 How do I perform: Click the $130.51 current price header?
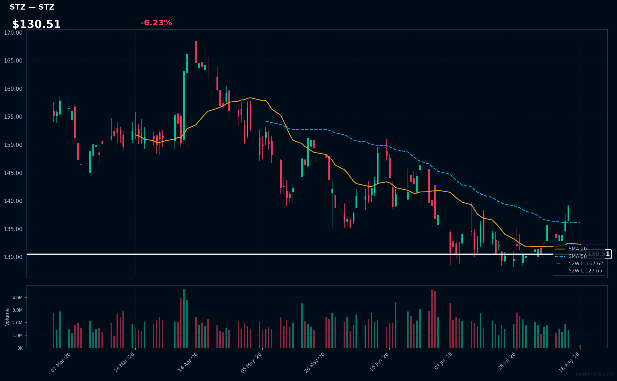(x=36, y=24)
